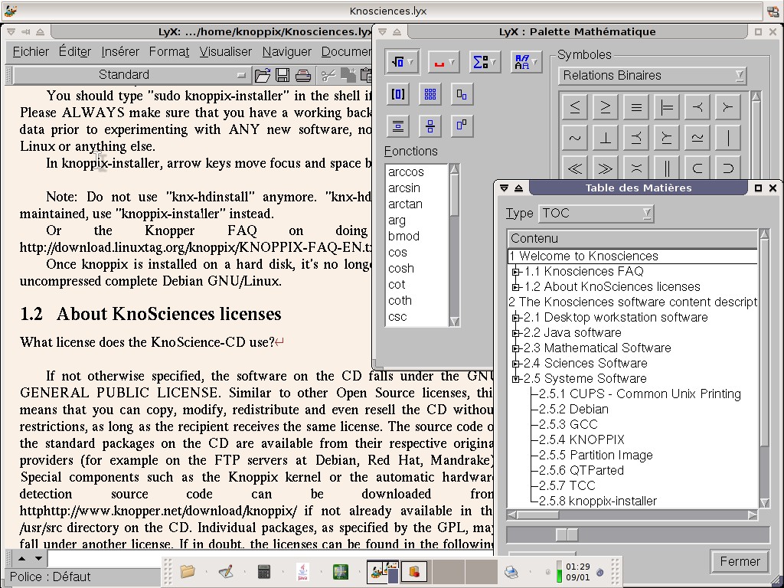Insert a fraction using the math palette
The width and height of the screenshot is (784, 588).
pyautogui.click(x=430, y=126)
